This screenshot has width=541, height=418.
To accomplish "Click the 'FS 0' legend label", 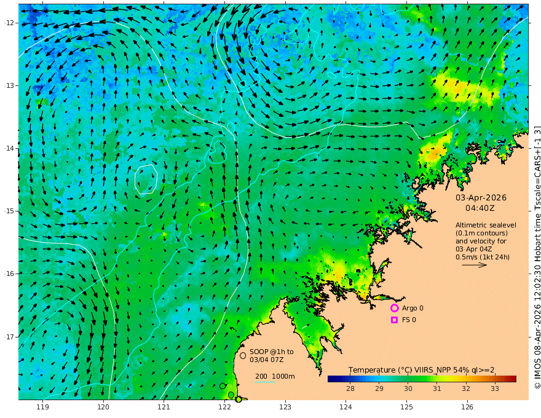I will click(x=409, y=320).
